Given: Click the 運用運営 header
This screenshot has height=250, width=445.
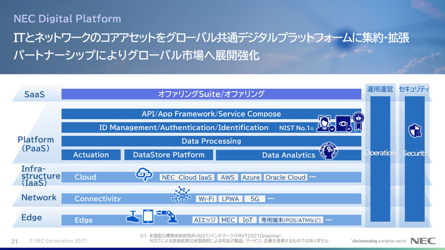Looking at the screenshot, I should click(380, 89).
